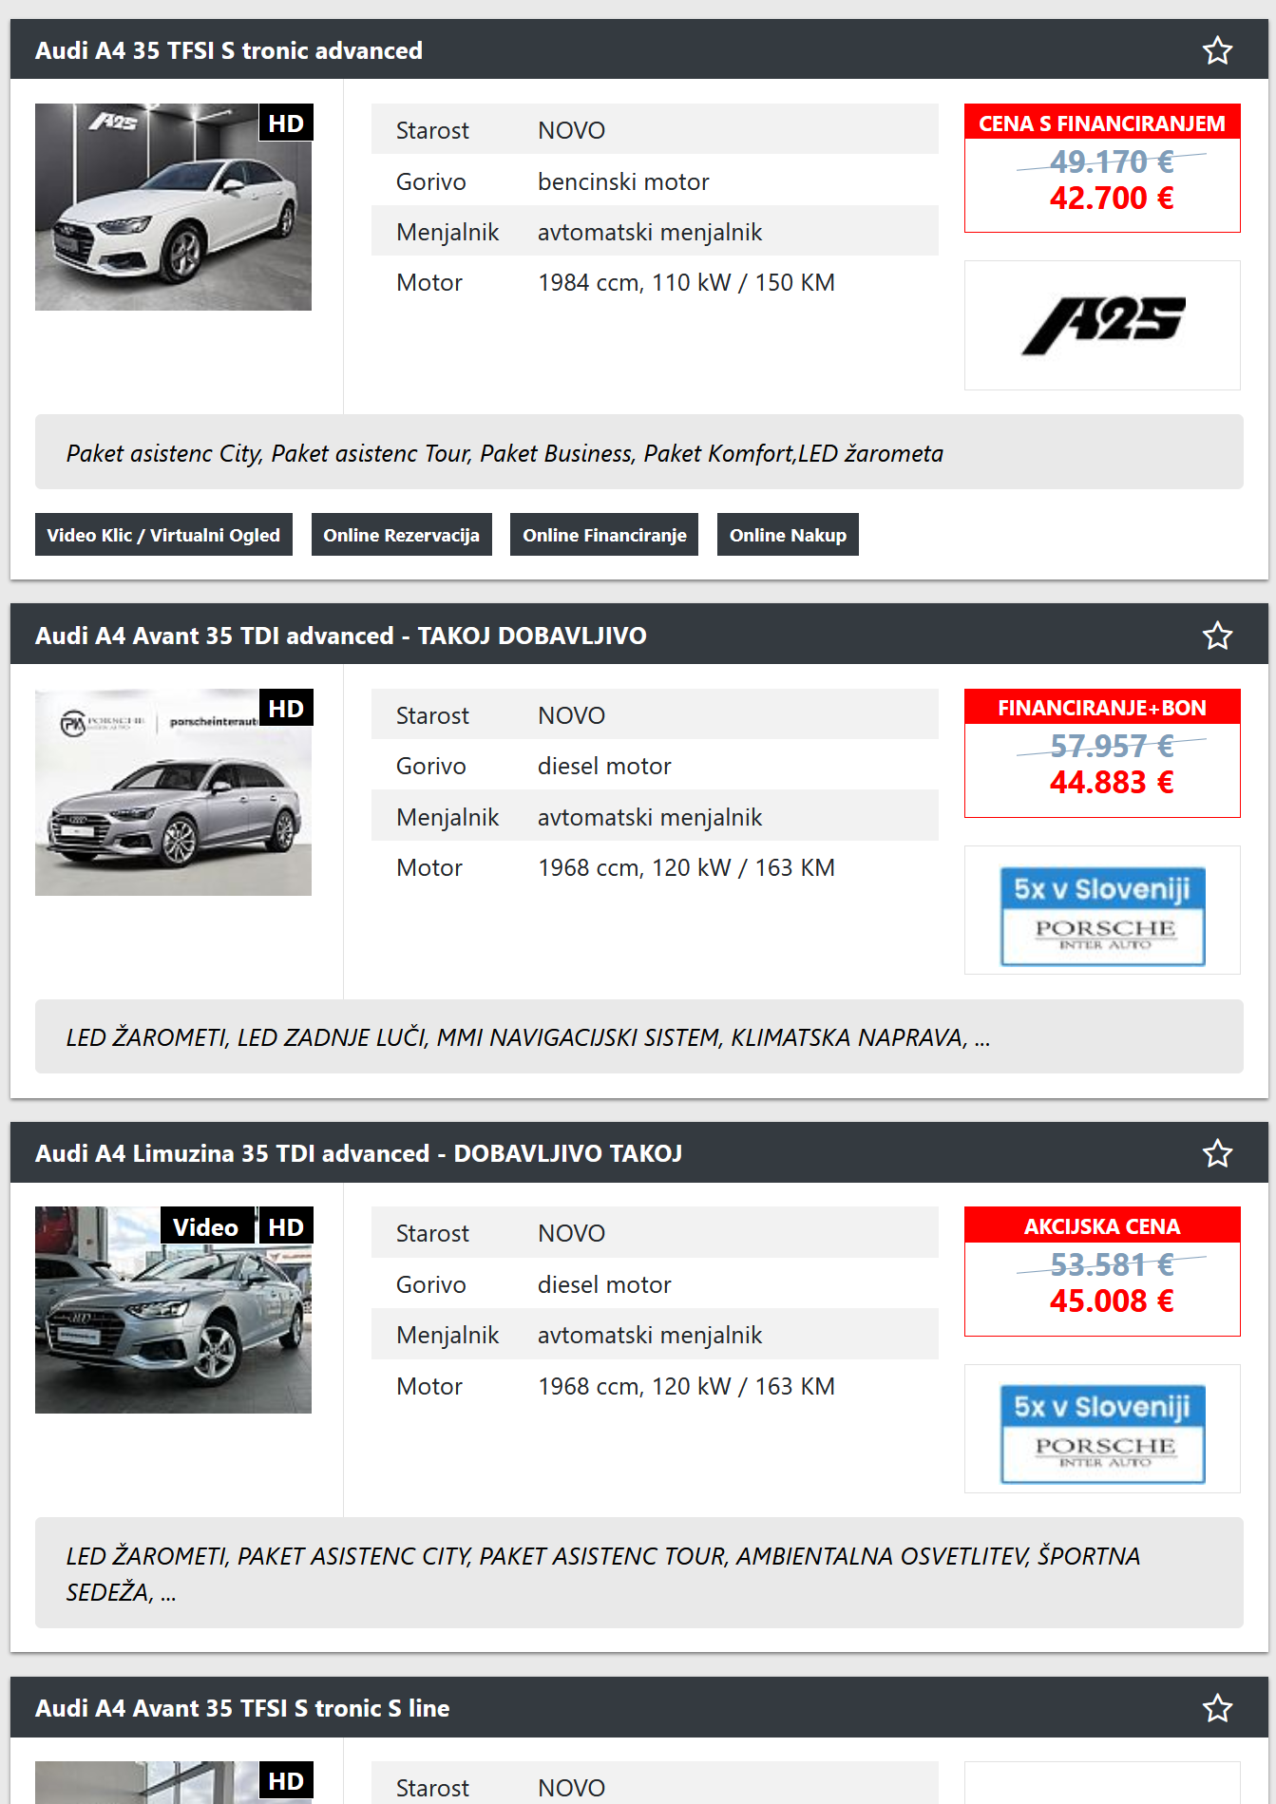Star the Audi A4 Avant 35 TFSI S line listing
Viewport: 1276px width, 1804px height.
pyautogui.click(x=1217, y=1708)
